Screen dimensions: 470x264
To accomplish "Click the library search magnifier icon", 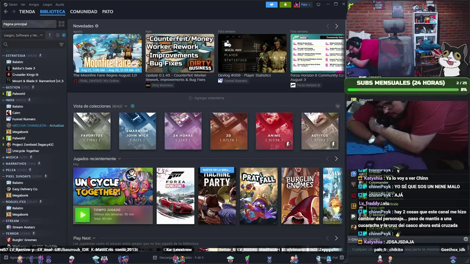I will [x=6, y=44].
